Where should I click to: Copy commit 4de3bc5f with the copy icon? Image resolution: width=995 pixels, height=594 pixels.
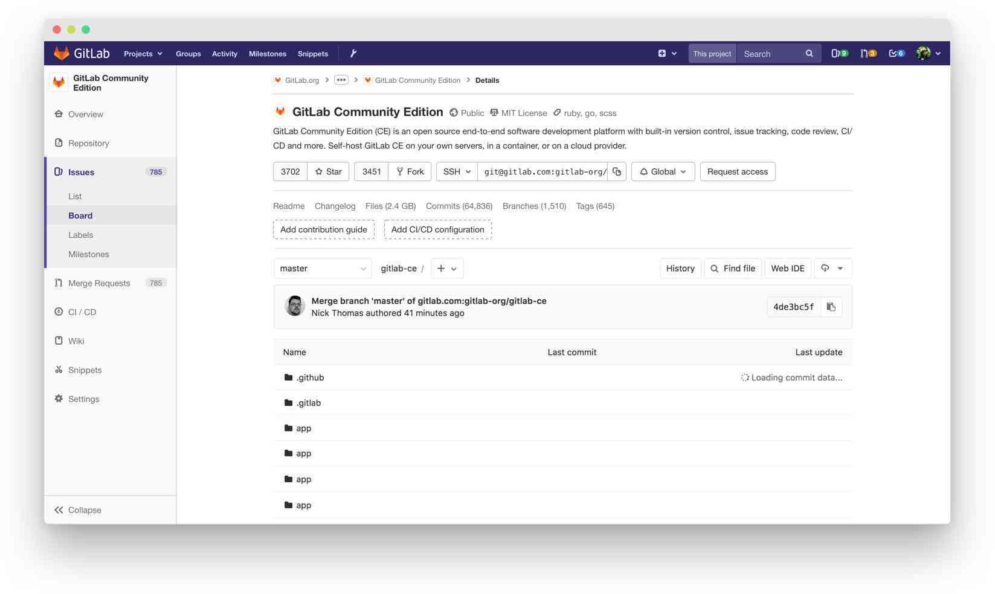(x=831, y=307)
